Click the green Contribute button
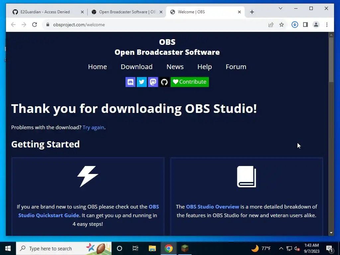 click(x=190, y=82)
